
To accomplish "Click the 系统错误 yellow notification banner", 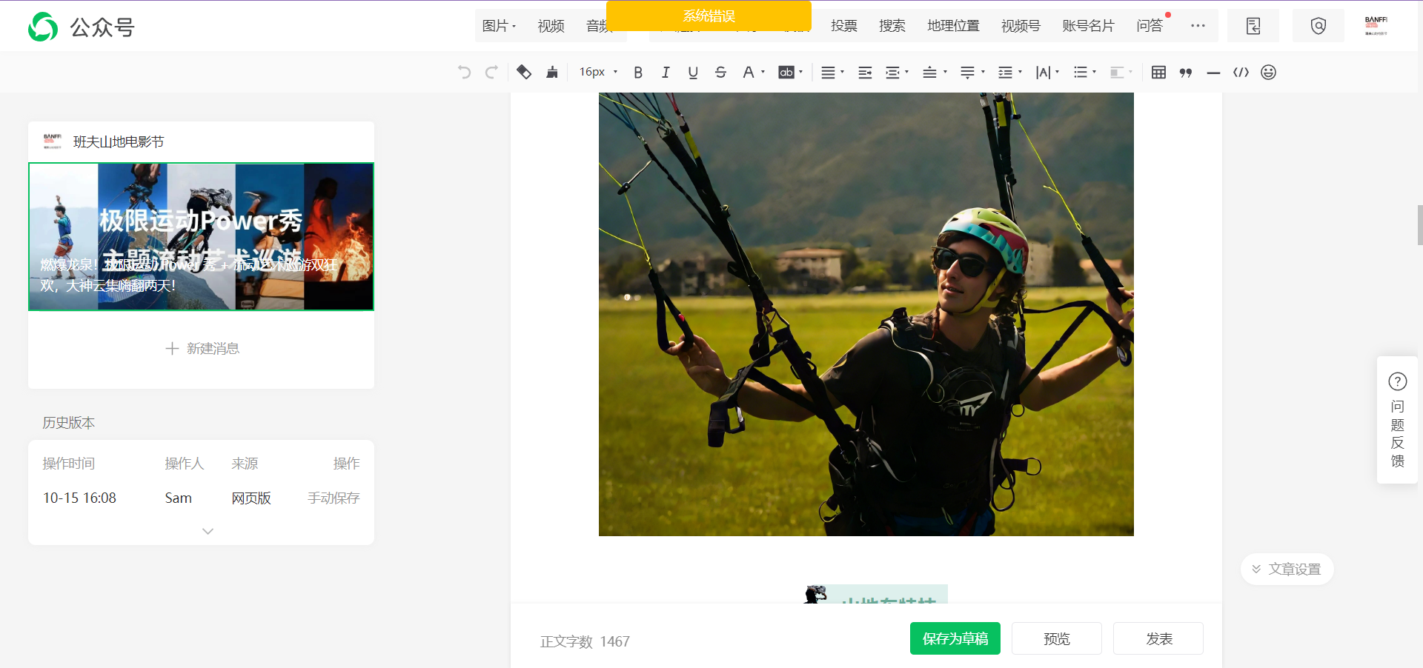I will coord(709,16).
